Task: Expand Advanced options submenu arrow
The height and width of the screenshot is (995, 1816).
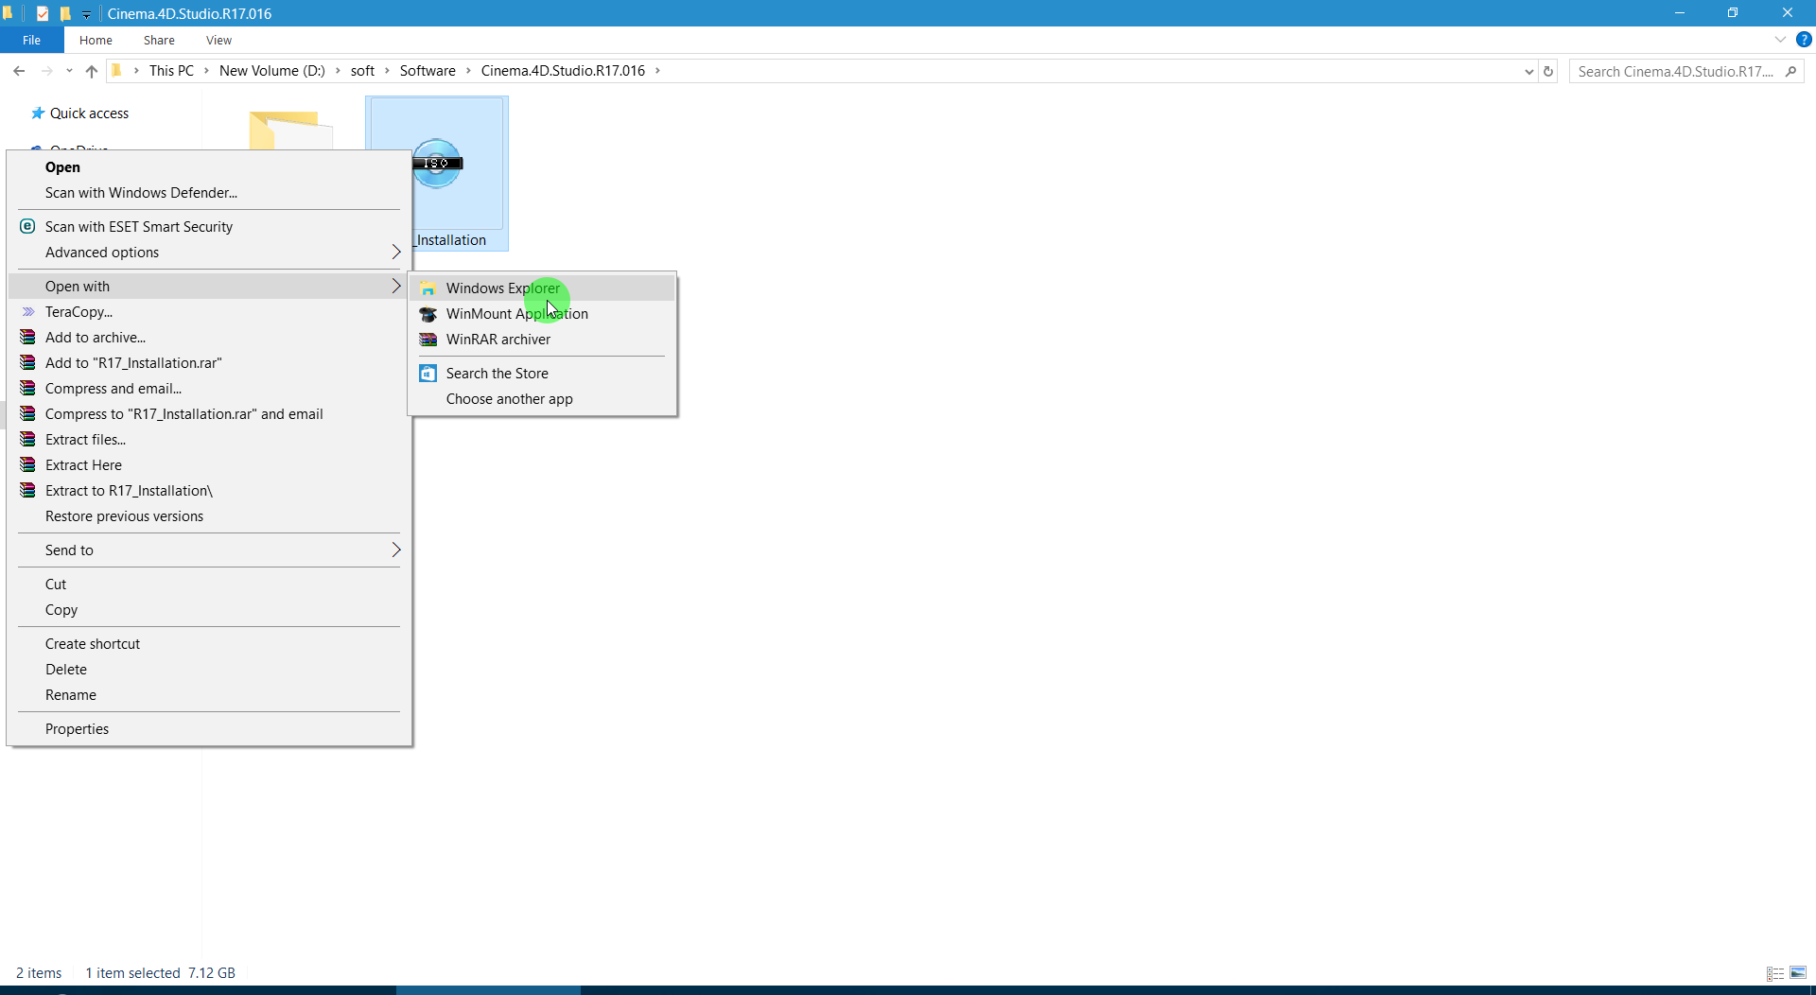Action: coord(396,253)
